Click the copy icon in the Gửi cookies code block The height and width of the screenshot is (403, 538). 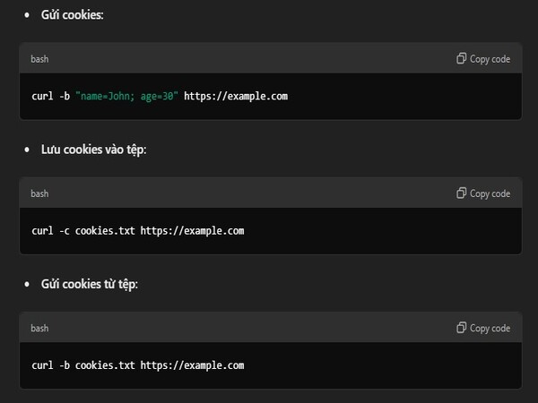[x=461, y=59]
